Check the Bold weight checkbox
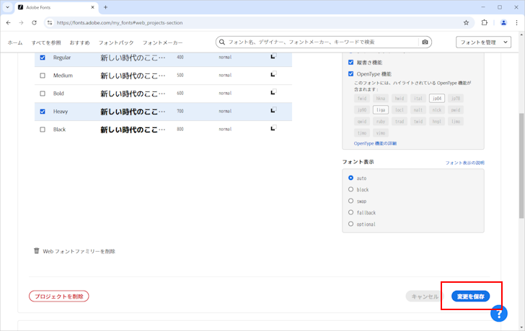525x331 pixels. (x=43, y=94)
